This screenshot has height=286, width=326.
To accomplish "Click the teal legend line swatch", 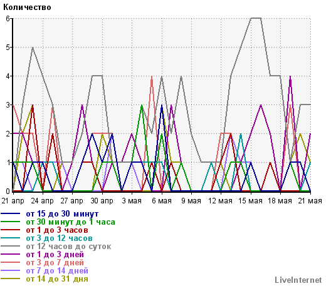I will click(x=11, y=238).
